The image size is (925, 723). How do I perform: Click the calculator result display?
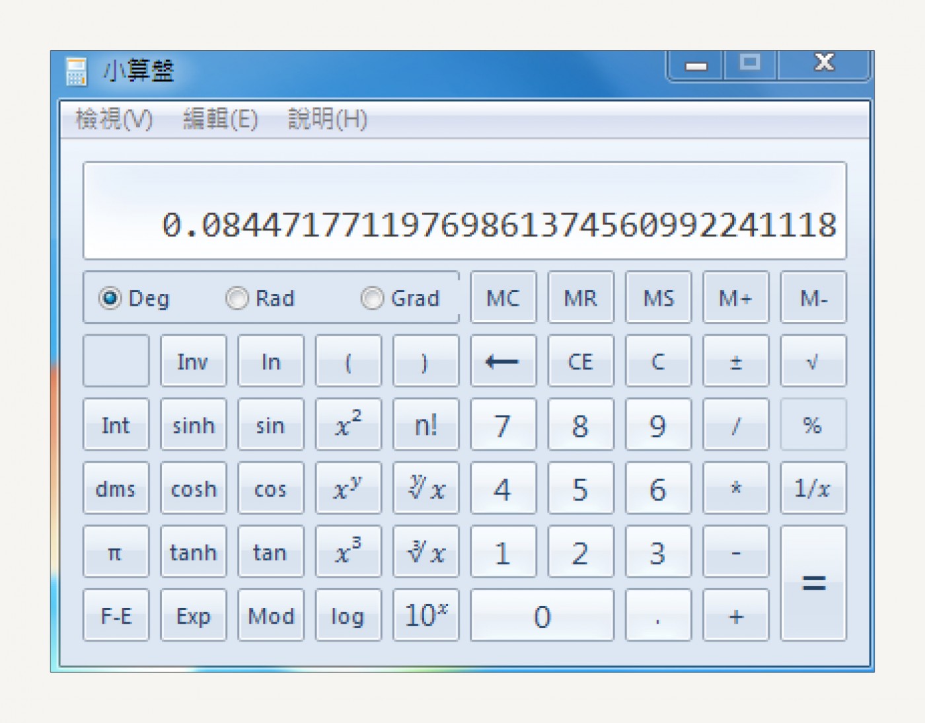464,210
